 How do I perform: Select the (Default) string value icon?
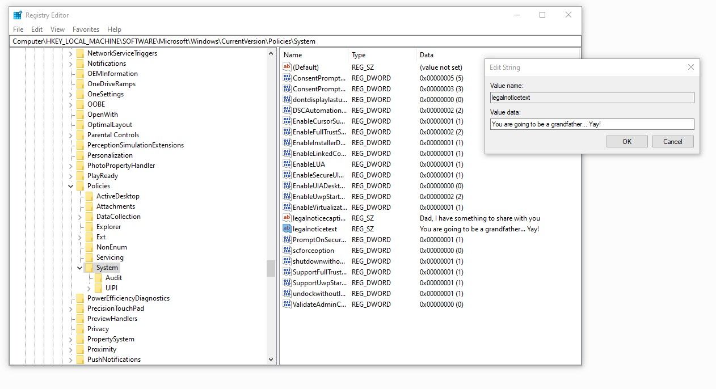(287, 67)
